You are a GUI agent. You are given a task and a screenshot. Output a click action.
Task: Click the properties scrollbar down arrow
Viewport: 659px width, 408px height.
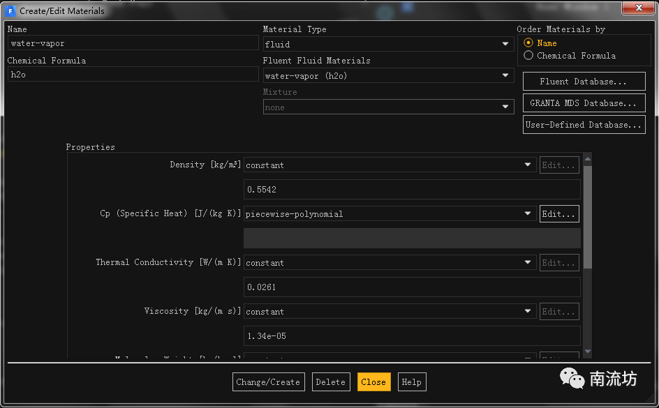click(x=588, y=352)
